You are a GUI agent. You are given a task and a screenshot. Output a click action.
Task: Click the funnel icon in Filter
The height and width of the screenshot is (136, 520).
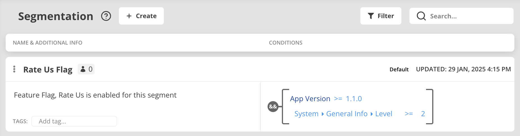(x=371, y=16)
